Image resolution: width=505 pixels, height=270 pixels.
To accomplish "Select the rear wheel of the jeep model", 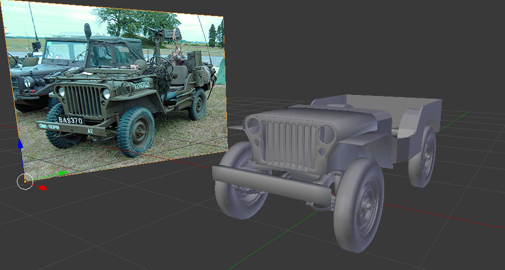I will 422,157.
